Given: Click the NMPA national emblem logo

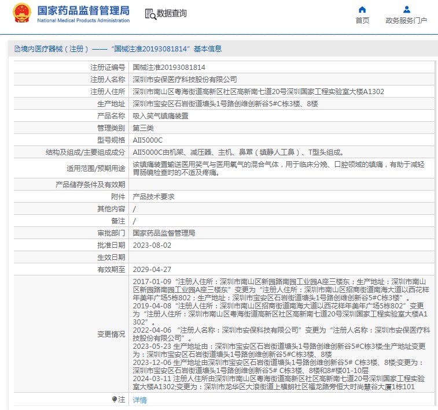Looking at the screenshot, I should pos(21,13).
